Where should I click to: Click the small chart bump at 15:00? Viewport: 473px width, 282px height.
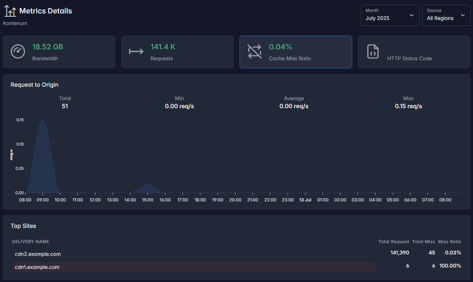coord(148,185)
